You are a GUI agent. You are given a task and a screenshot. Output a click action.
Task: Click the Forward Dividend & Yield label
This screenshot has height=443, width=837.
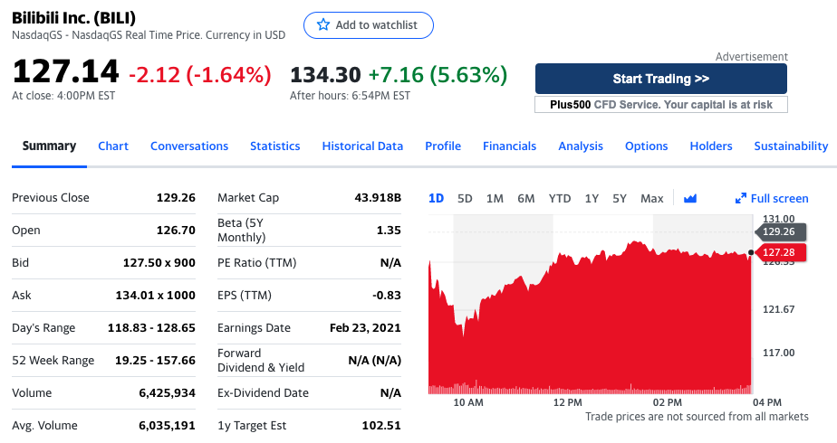[x=261, y=361]
